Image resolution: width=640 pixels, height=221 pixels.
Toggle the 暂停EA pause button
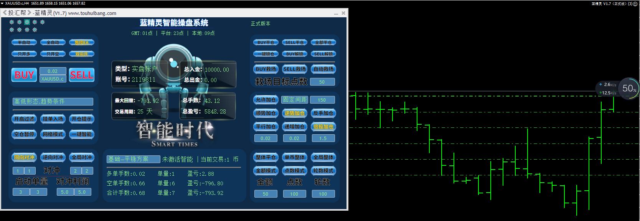[x=82, y=43]
